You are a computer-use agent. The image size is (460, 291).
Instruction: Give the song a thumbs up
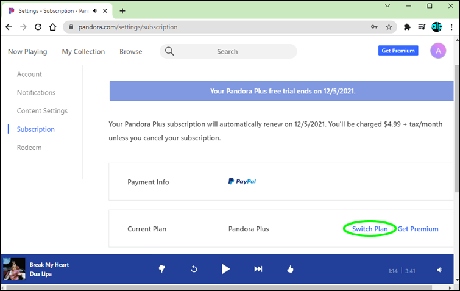[x=290, y=268]
